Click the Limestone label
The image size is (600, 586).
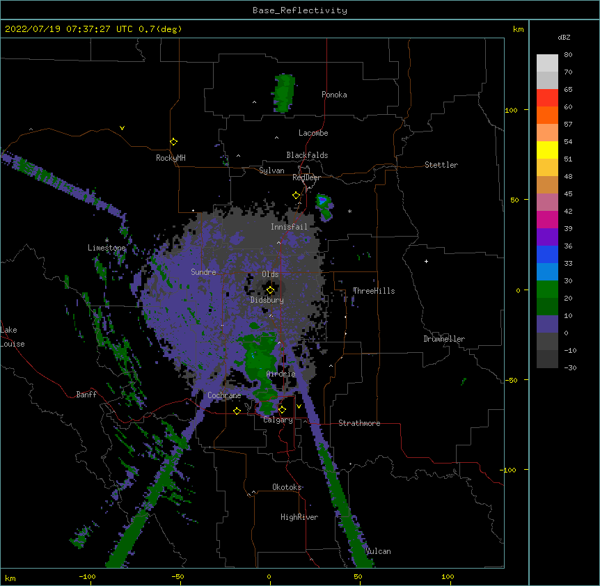(x=106, y=248)
